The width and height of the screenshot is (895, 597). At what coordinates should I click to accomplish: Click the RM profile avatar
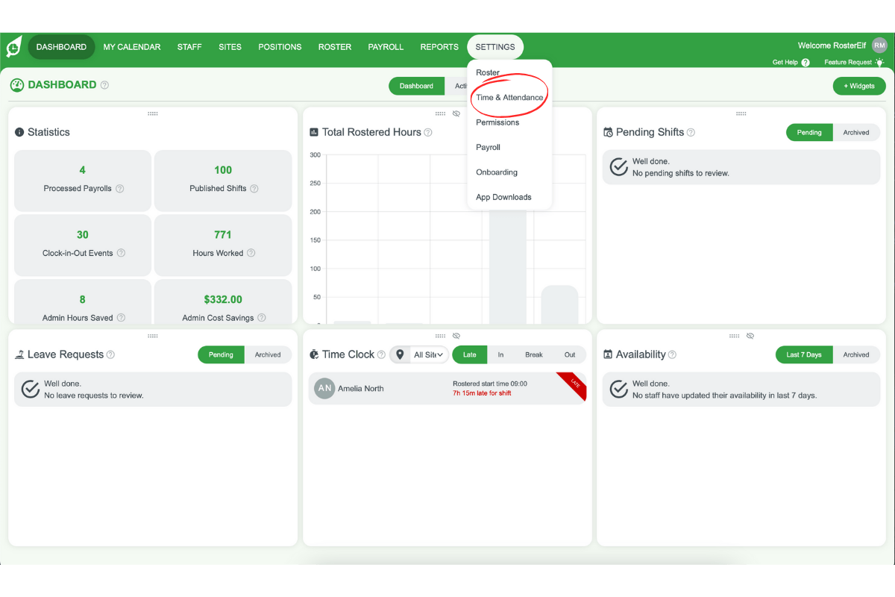[880, 46]
